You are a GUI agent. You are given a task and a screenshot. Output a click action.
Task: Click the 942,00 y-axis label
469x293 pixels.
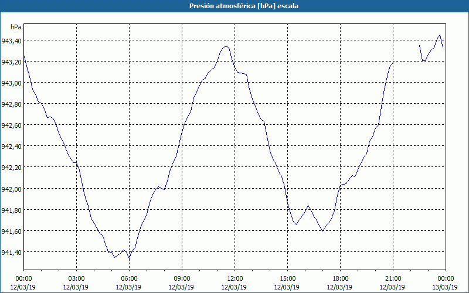[x=11, y=189]
